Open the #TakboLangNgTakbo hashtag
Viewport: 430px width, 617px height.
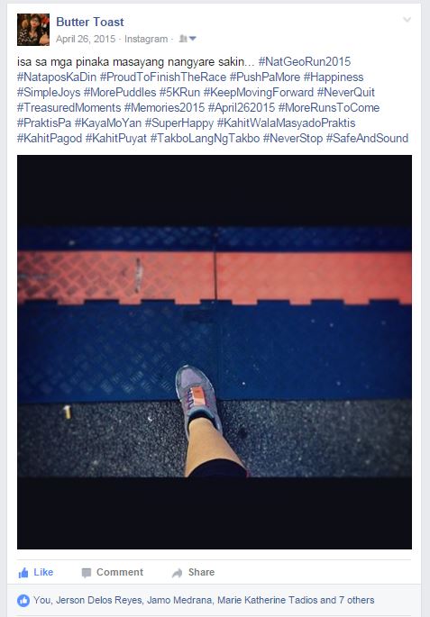(205, 138)
